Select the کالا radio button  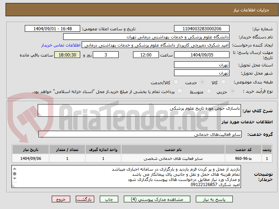[x=223, y=82]
